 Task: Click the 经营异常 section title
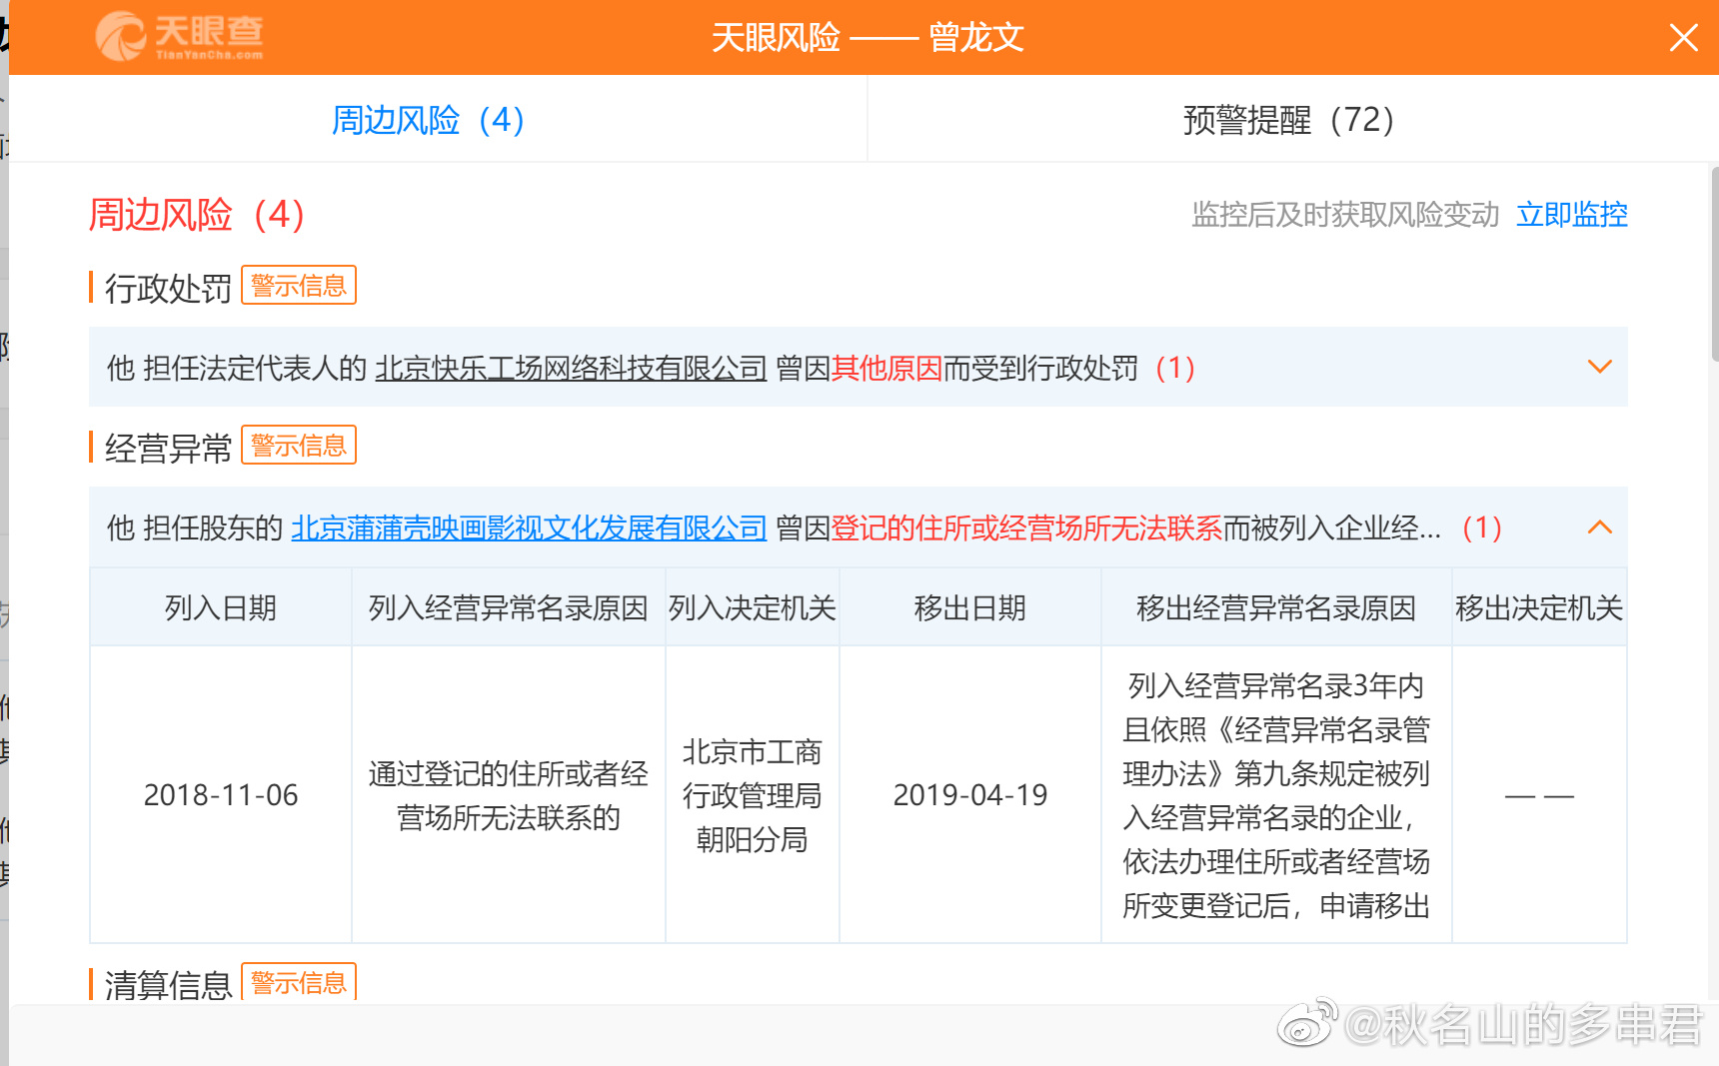click(x=168, y=448)
